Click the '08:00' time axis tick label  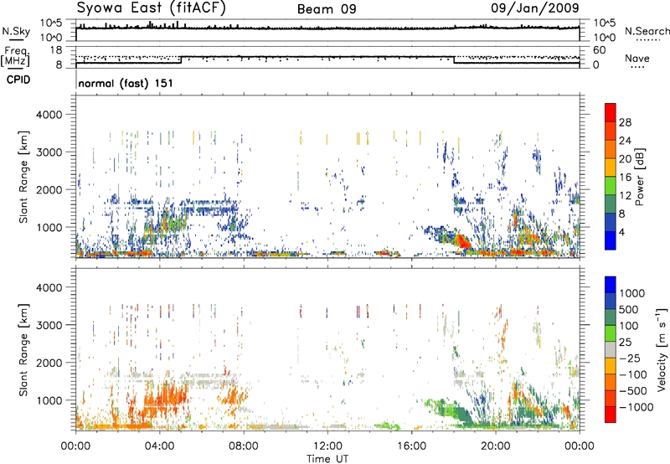pyautogui.click(x=244, y=446)
